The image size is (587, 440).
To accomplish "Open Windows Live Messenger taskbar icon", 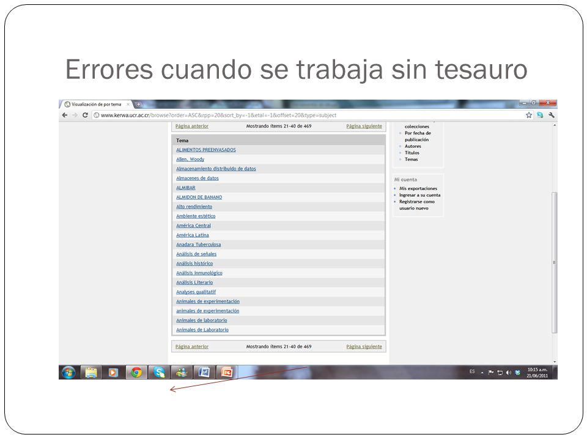I will point(182,372).
